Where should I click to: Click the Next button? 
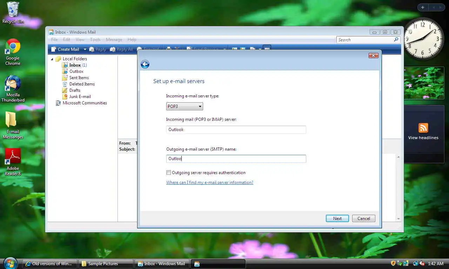point(337,219)
